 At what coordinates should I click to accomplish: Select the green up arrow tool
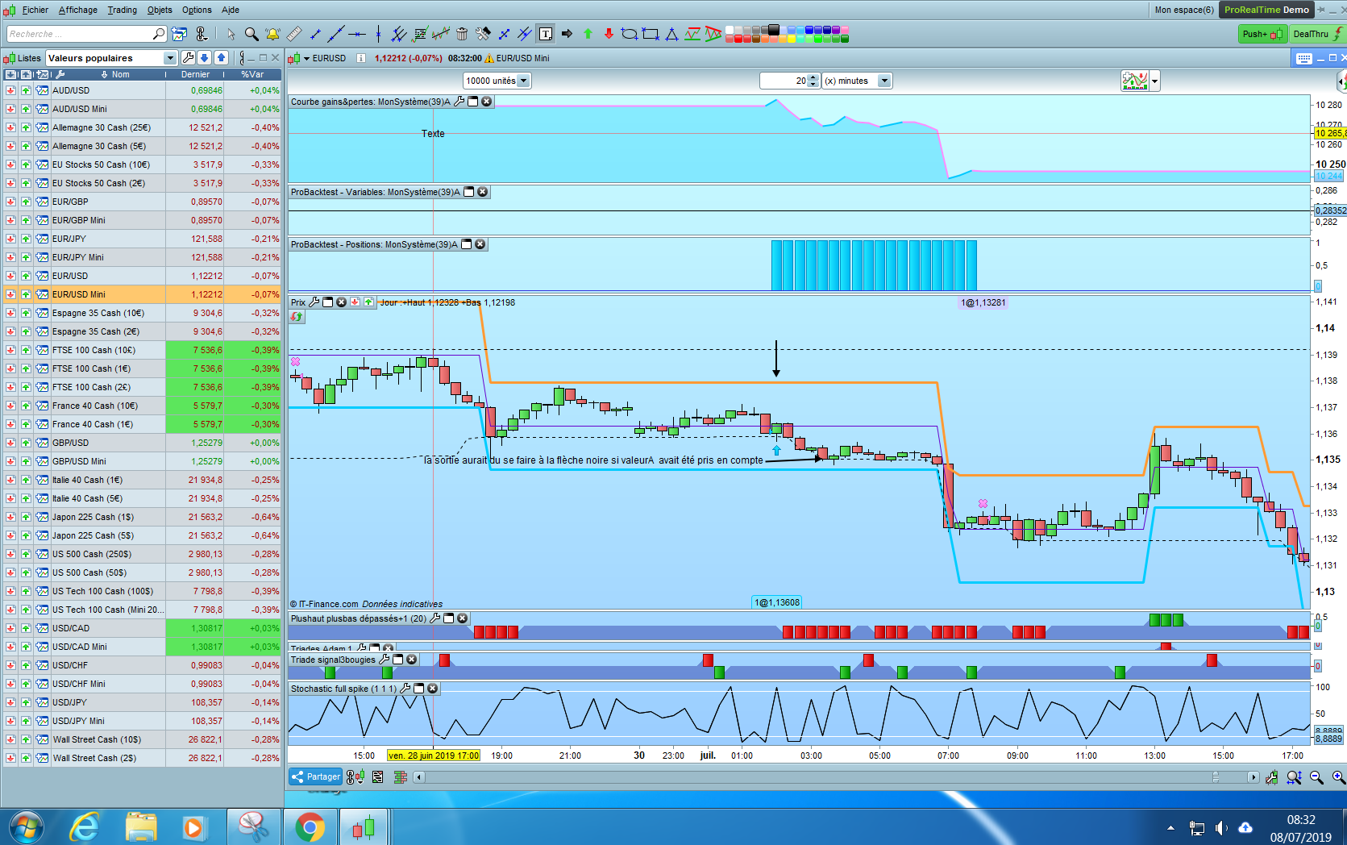pos(588,34)
